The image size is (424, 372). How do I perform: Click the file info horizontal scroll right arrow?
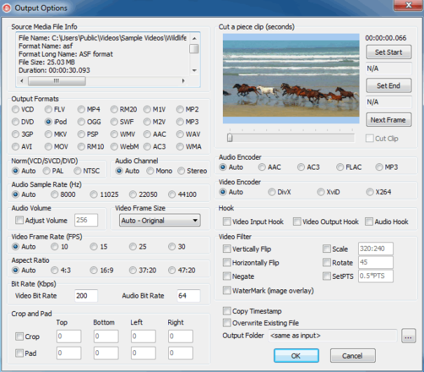[x=184, y=81]
